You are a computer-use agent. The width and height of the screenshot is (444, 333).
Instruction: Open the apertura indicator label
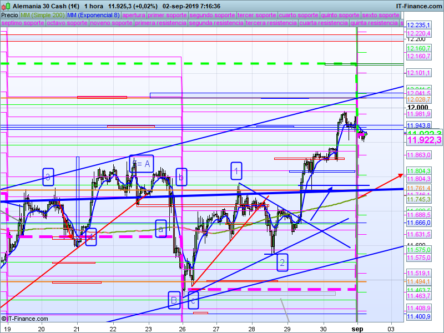[134, 15]
